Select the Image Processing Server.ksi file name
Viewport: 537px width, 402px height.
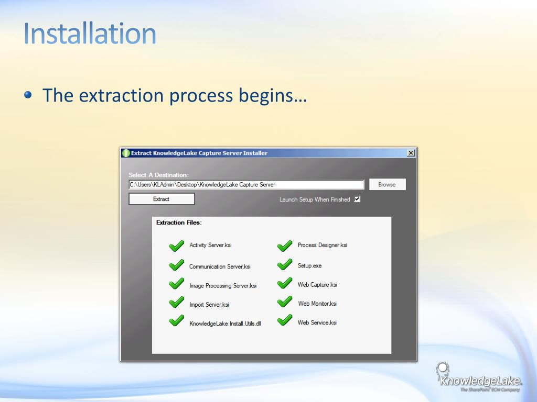click(223, 286)
